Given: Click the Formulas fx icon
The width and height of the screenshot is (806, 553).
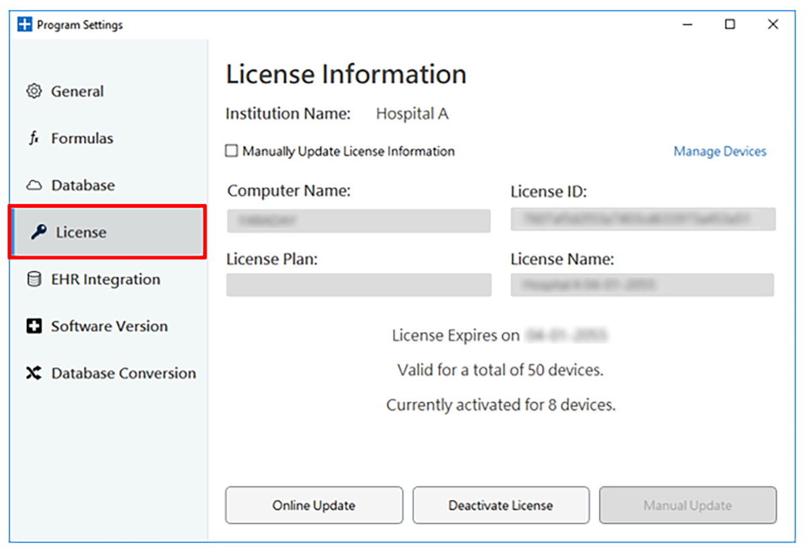Looking at the screenshot, I should (34, 139).
